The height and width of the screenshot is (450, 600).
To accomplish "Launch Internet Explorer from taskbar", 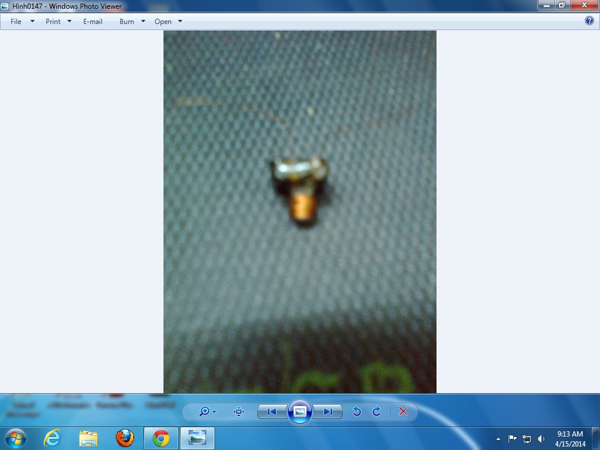I will click(52, 438).
